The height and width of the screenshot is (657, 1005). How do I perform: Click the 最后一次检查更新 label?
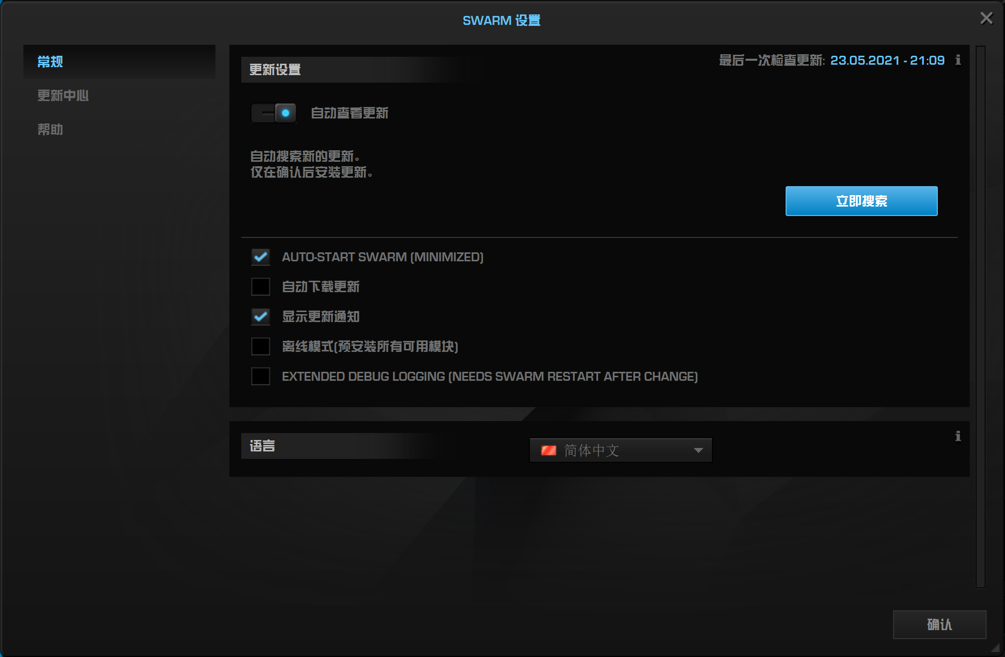click(772, 60)
